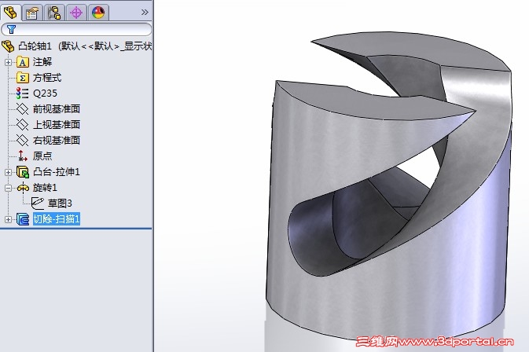529x352 pixels.
Task: Select the 注解 tree item
Action: (x=42, y=62)
